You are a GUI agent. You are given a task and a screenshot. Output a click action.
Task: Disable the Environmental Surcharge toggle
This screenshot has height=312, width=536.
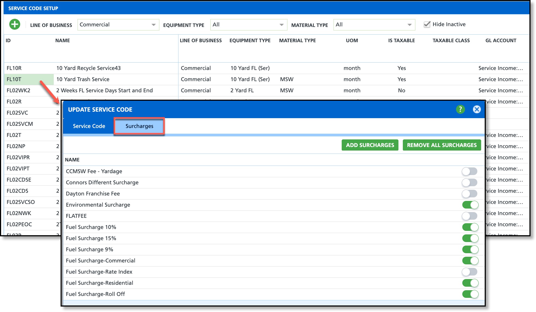coord(470,205)
